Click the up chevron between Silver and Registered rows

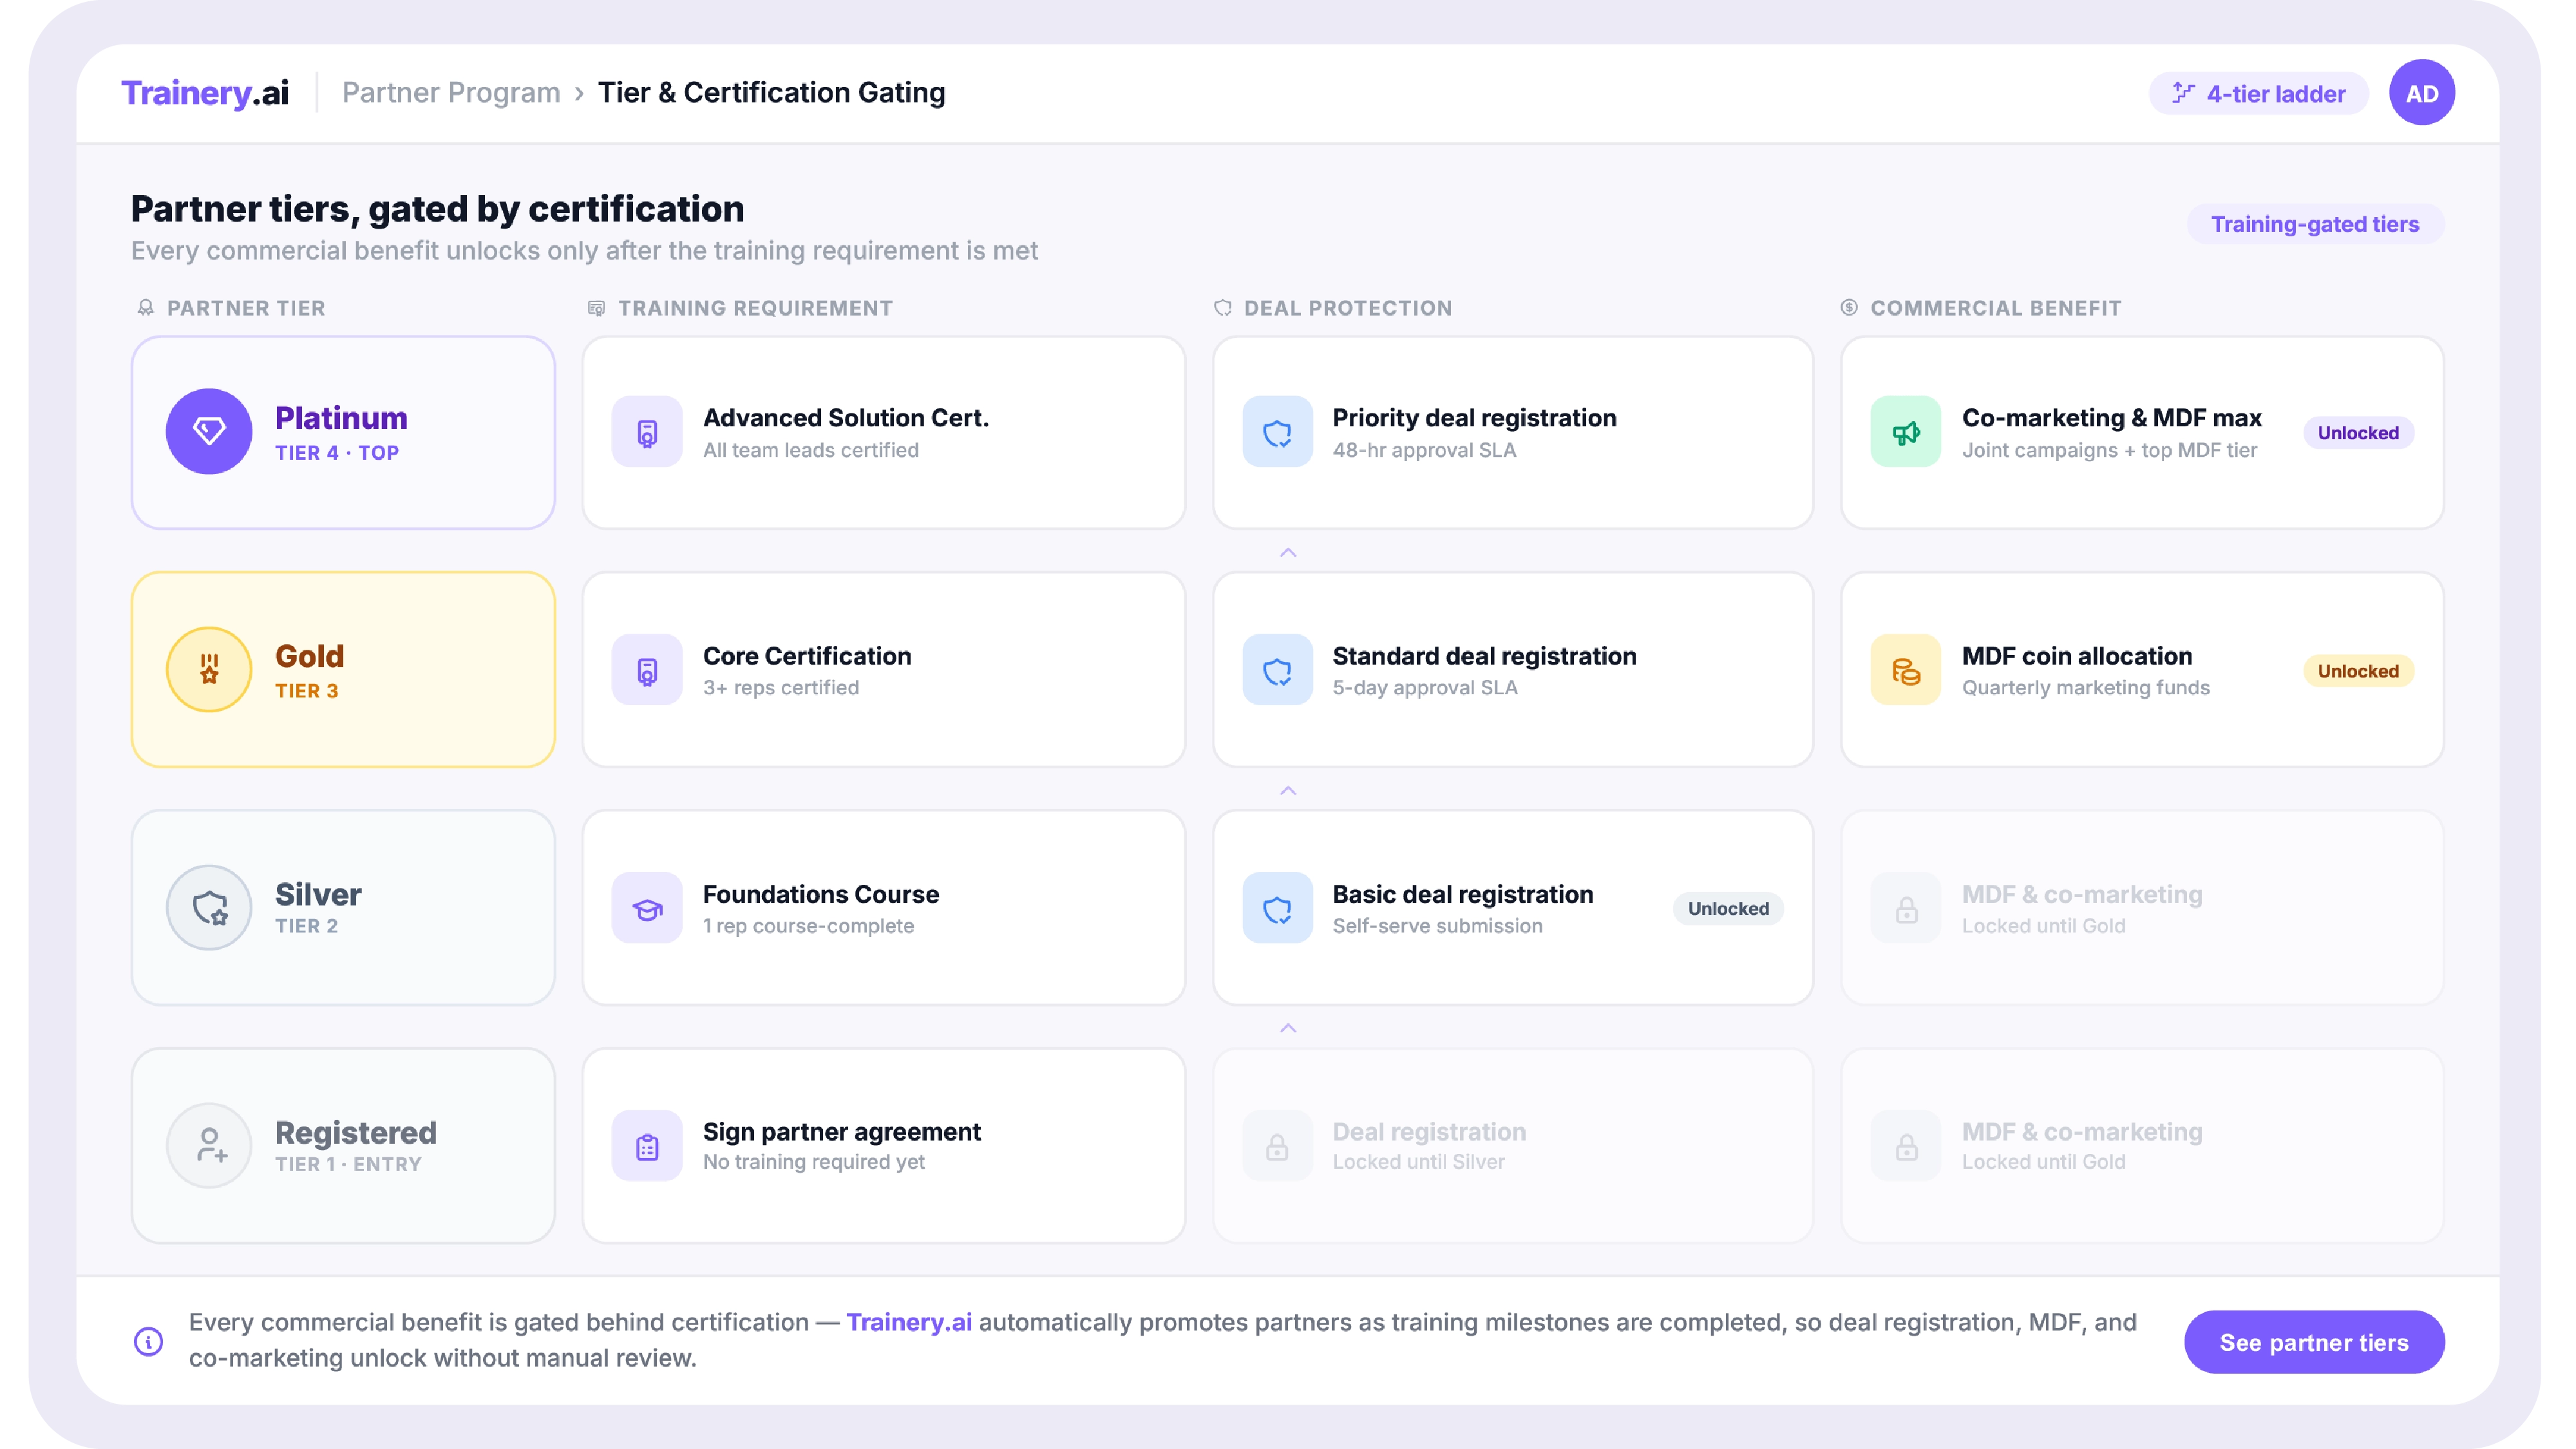1288,1029
